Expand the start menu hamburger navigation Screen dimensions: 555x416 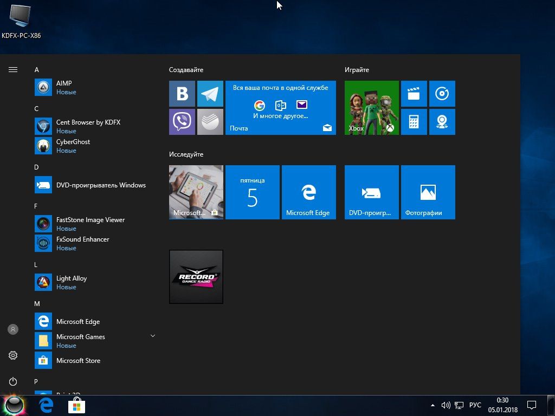13,70
